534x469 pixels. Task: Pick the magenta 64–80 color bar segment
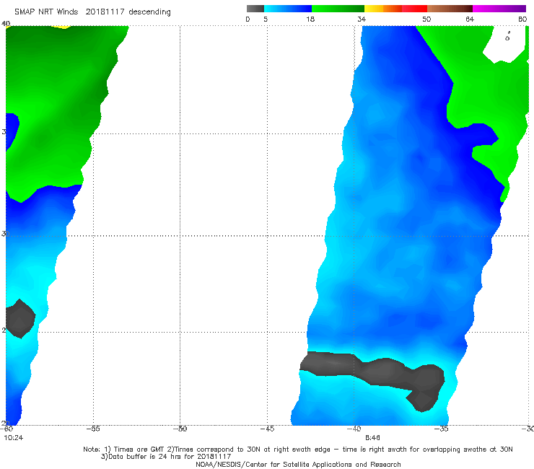[499, 9]
